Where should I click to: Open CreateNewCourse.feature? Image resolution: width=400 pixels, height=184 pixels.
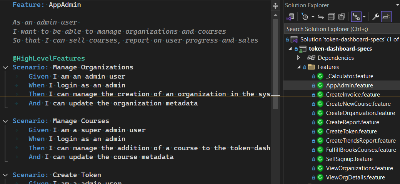(x=358, y=104)
